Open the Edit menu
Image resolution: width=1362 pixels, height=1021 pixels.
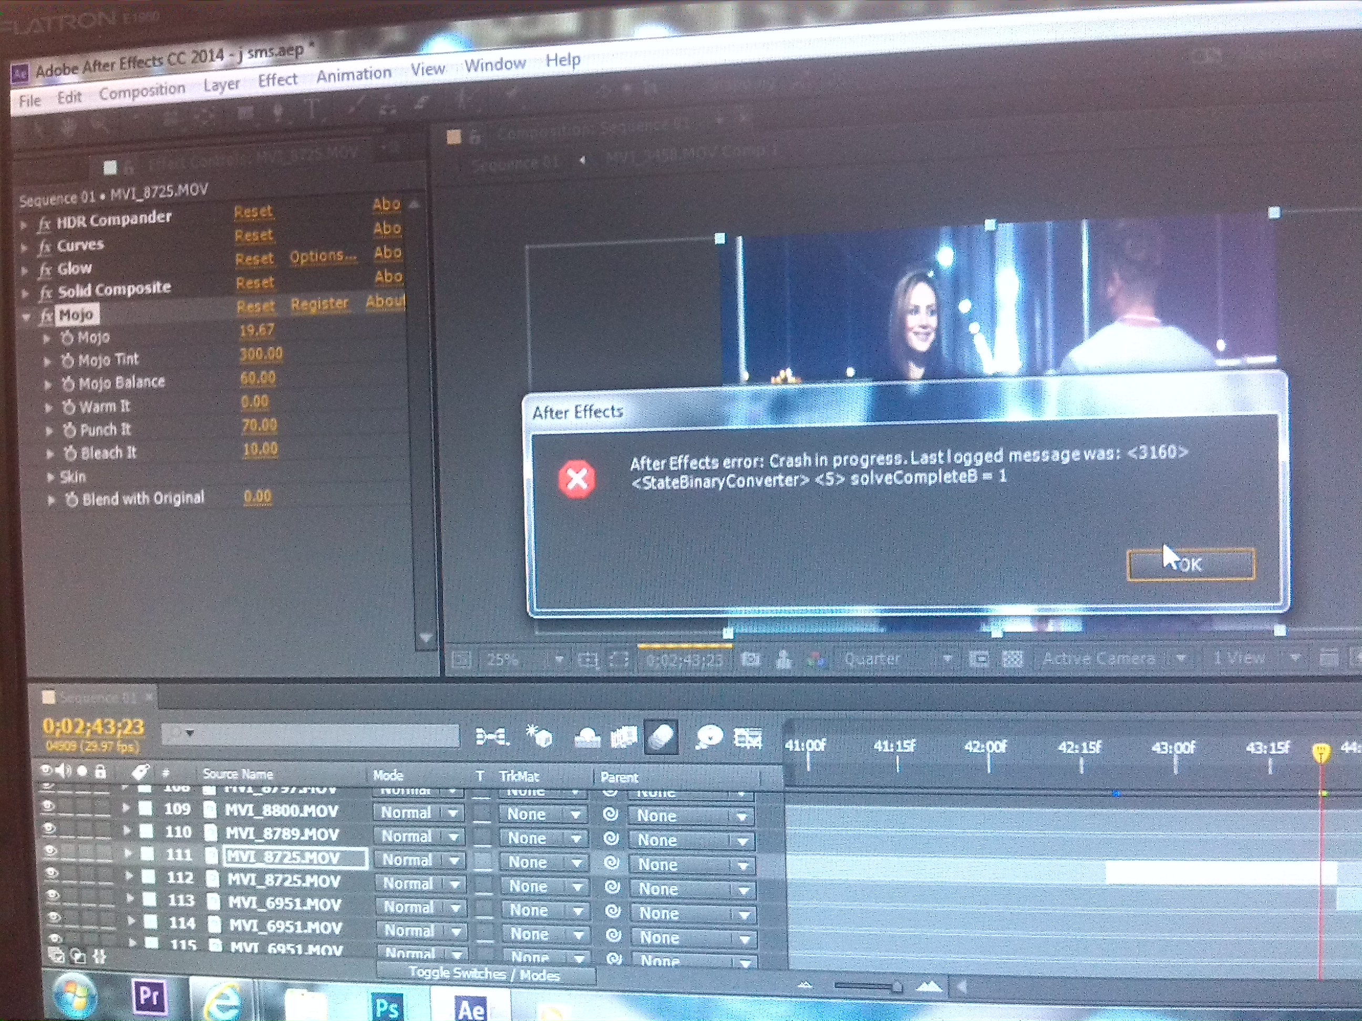[x=69, y=97]
